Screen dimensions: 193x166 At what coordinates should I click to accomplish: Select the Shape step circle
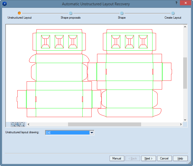(122, 13)
